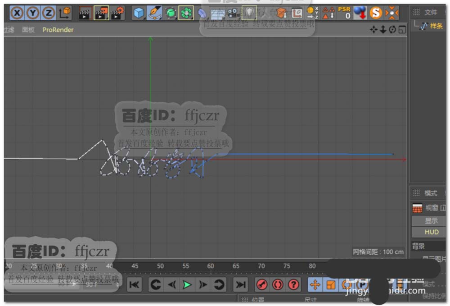Open the 过滤 viewport menu
450x306 pixels.
click(x=9, y=30)
